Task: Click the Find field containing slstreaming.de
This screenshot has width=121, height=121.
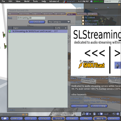Action: coord(31,18)
